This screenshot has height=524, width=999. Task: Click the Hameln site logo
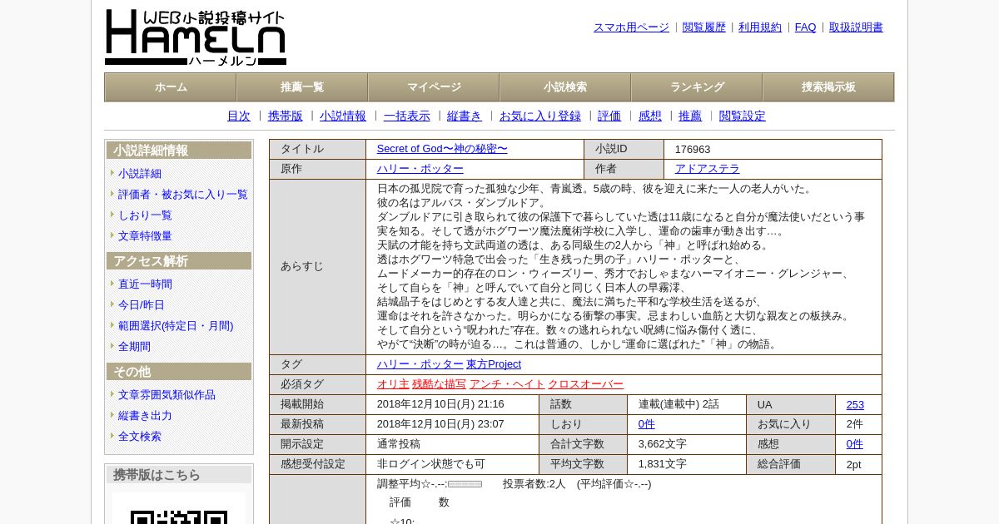(x=196, y=37)
